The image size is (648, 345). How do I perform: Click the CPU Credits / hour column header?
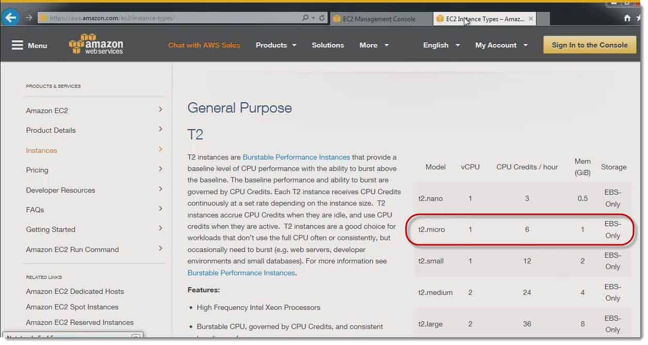point(527,167)
